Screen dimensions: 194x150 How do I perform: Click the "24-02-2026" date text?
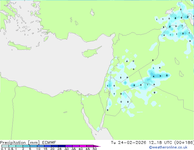pos(132,143)
